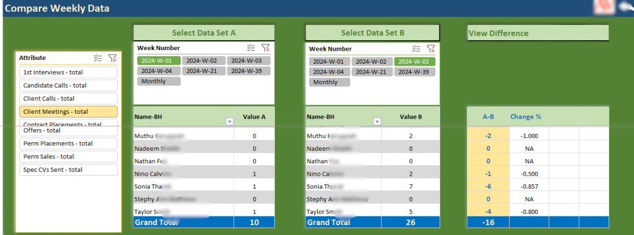
Task: Select Candidate Calls - total attribute
Action: pos(68,85)
